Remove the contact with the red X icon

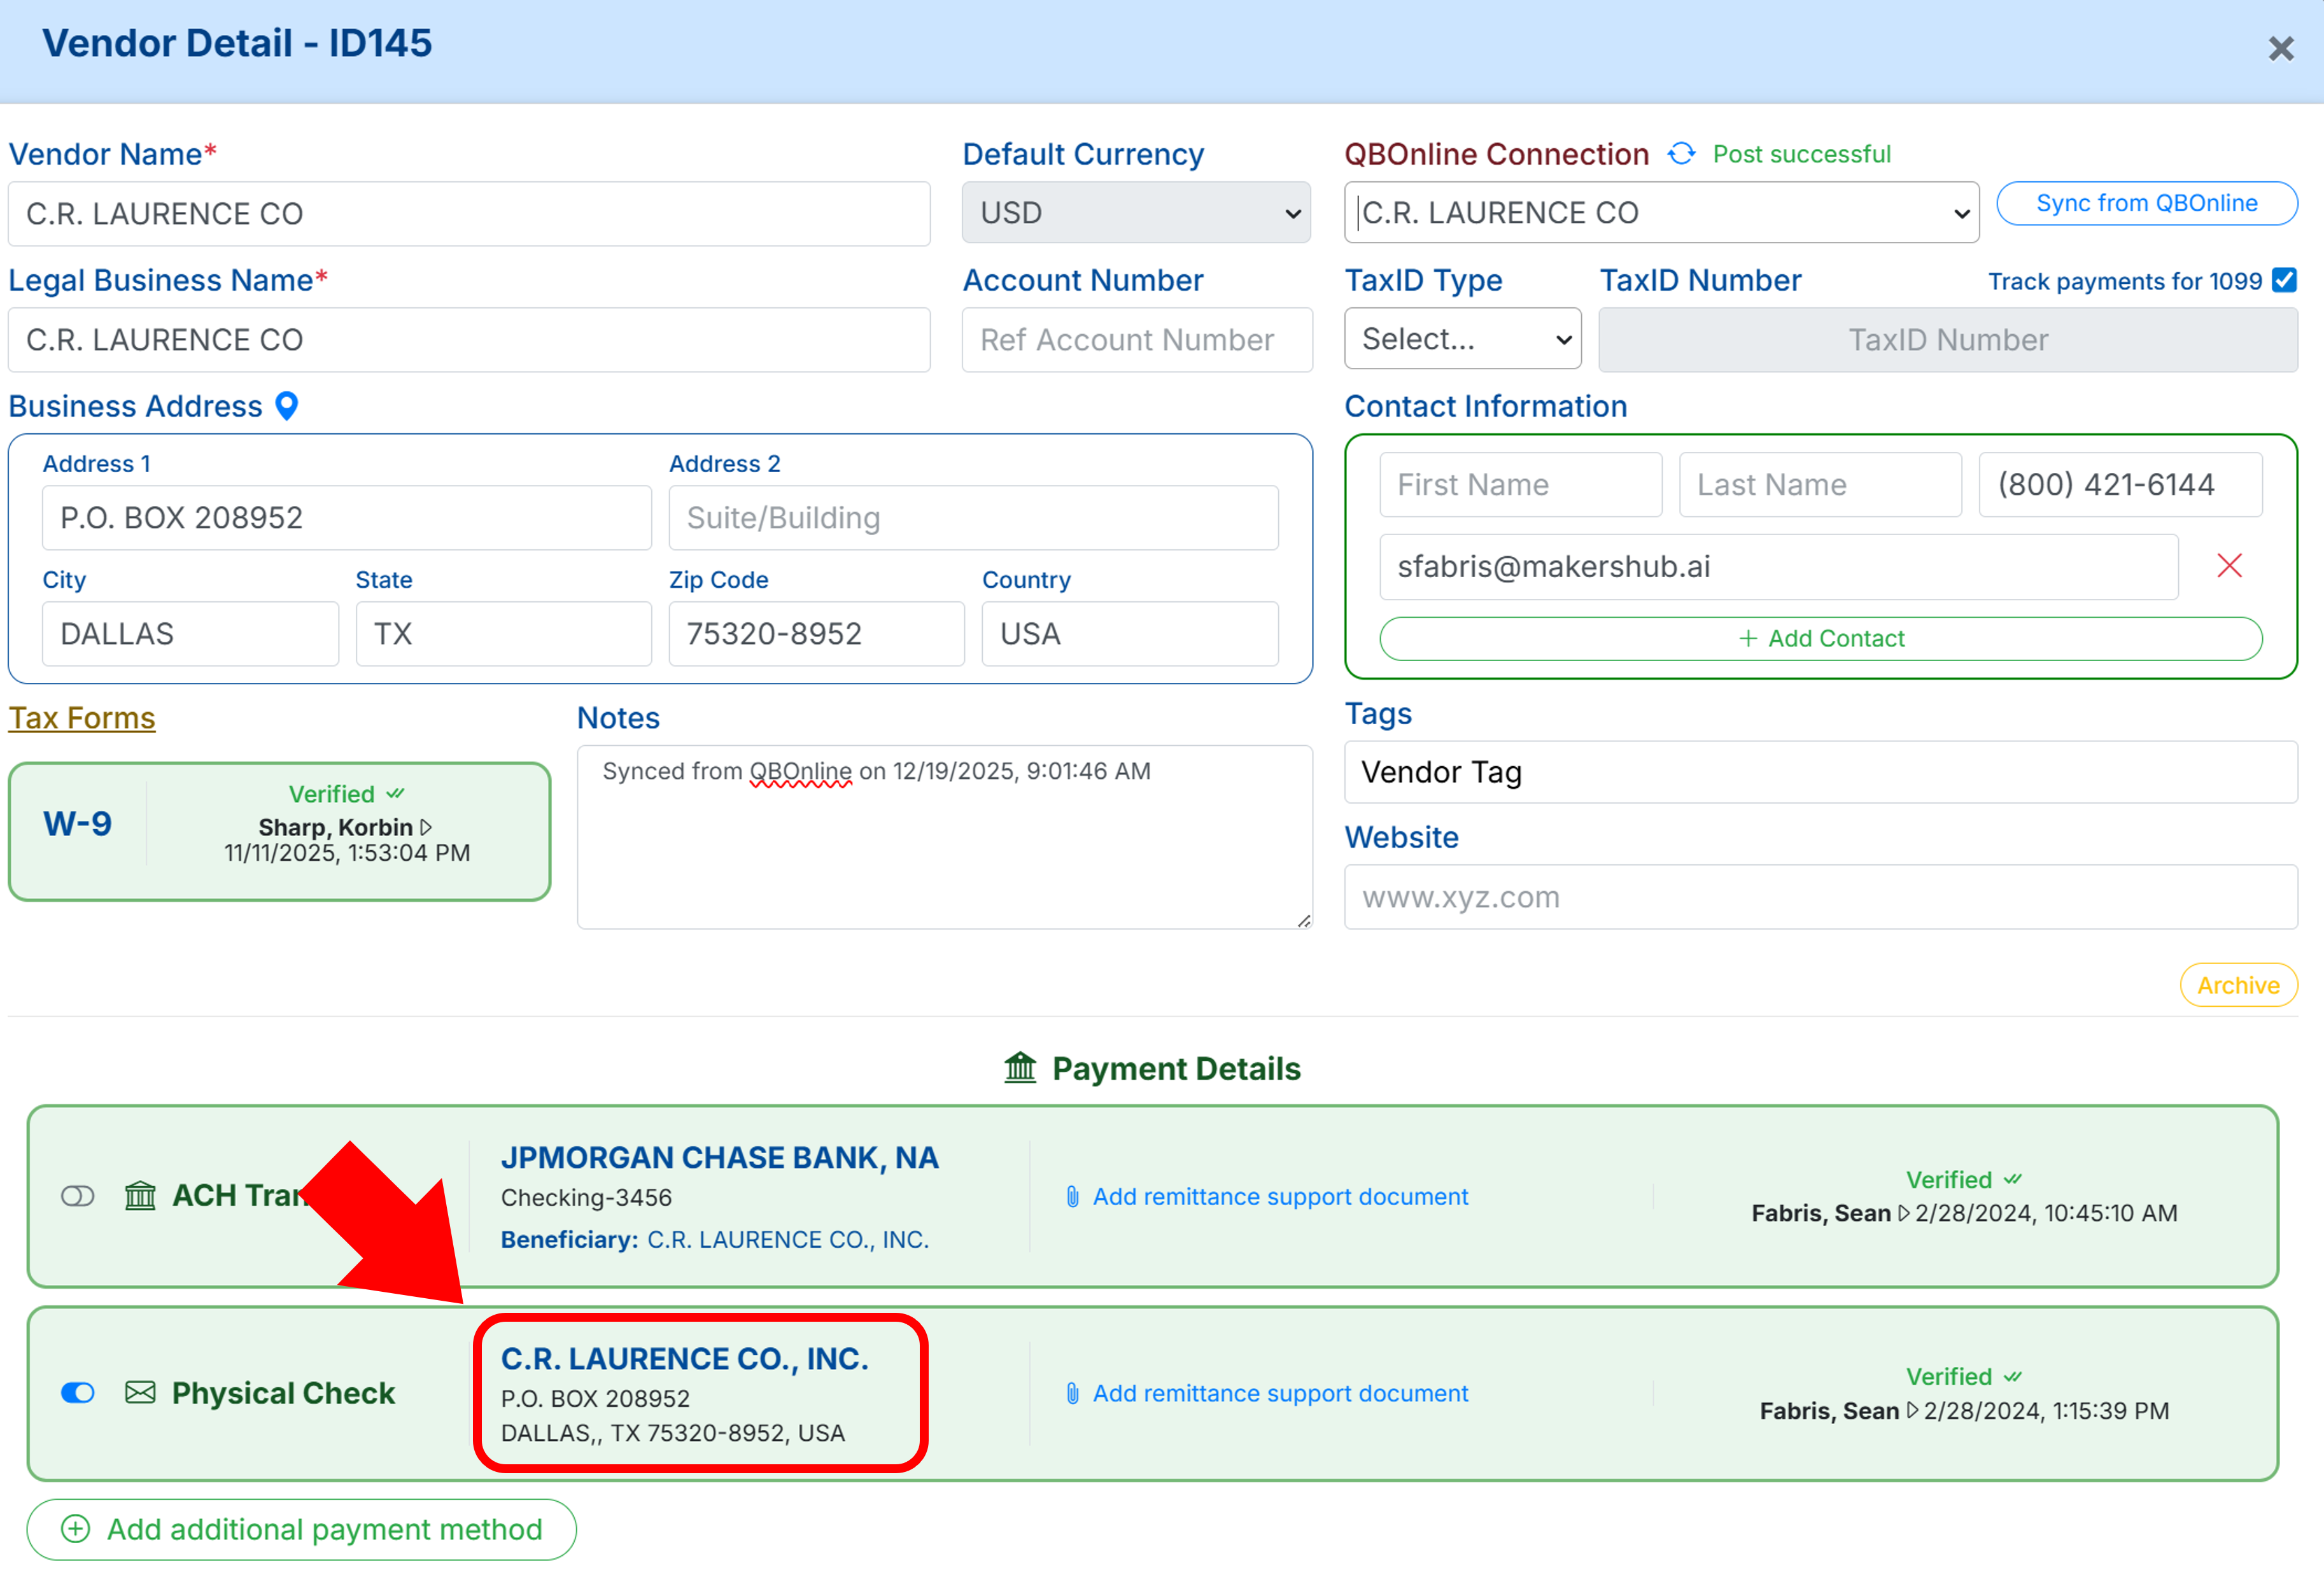coord(2229,566)
